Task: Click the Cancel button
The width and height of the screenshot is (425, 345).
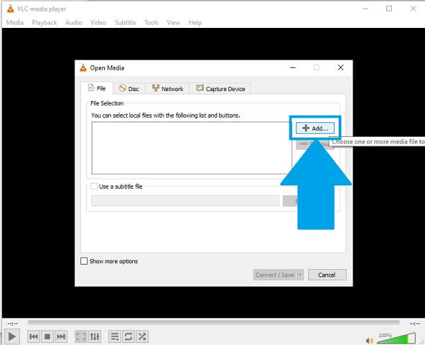Action: pyautogui.click(x=326, y=275)
